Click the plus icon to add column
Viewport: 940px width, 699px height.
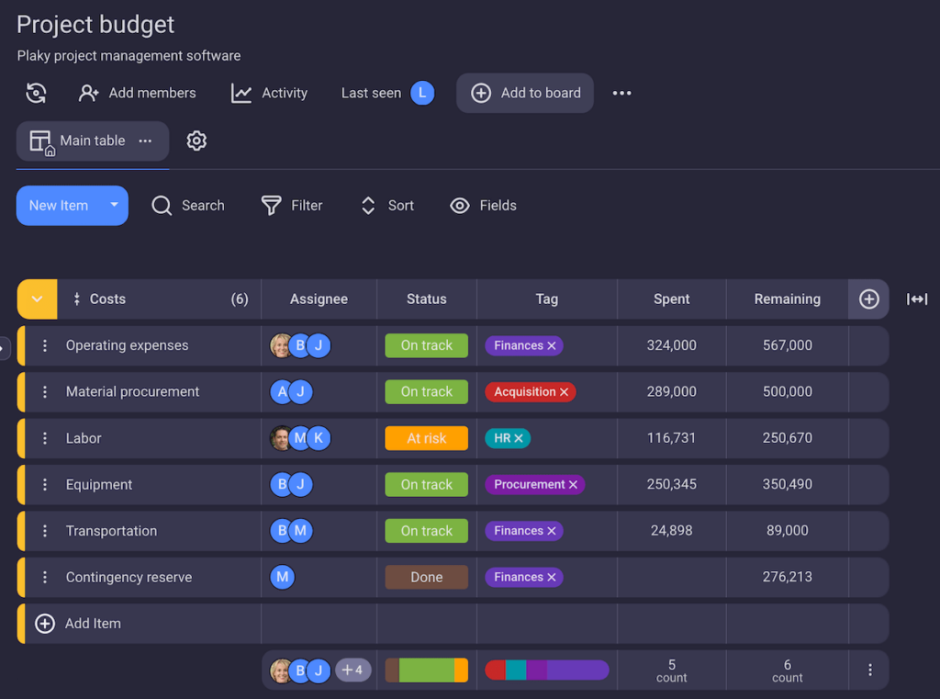tap(868, 299)
